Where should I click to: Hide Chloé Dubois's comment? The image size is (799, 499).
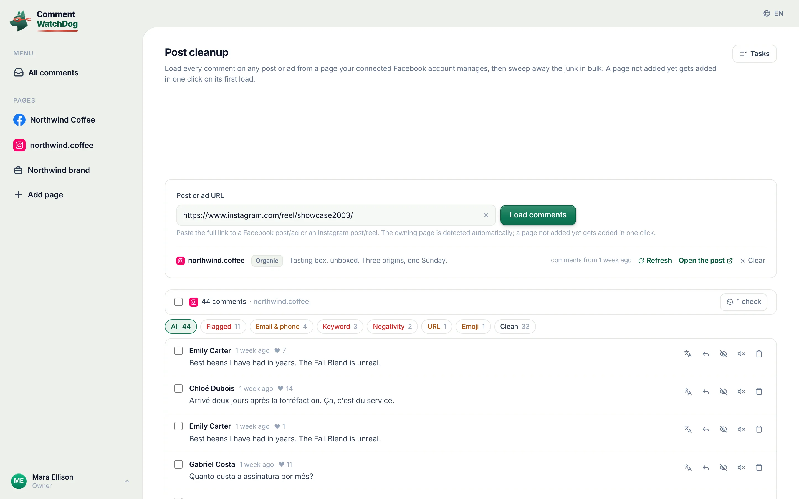point(723,391)
